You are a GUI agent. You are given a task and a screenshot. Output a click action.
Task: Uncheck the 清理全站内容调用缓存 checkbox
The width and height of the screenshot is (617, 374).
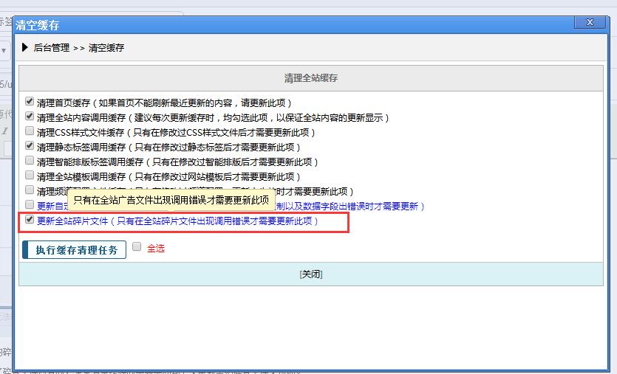(30, 117)
